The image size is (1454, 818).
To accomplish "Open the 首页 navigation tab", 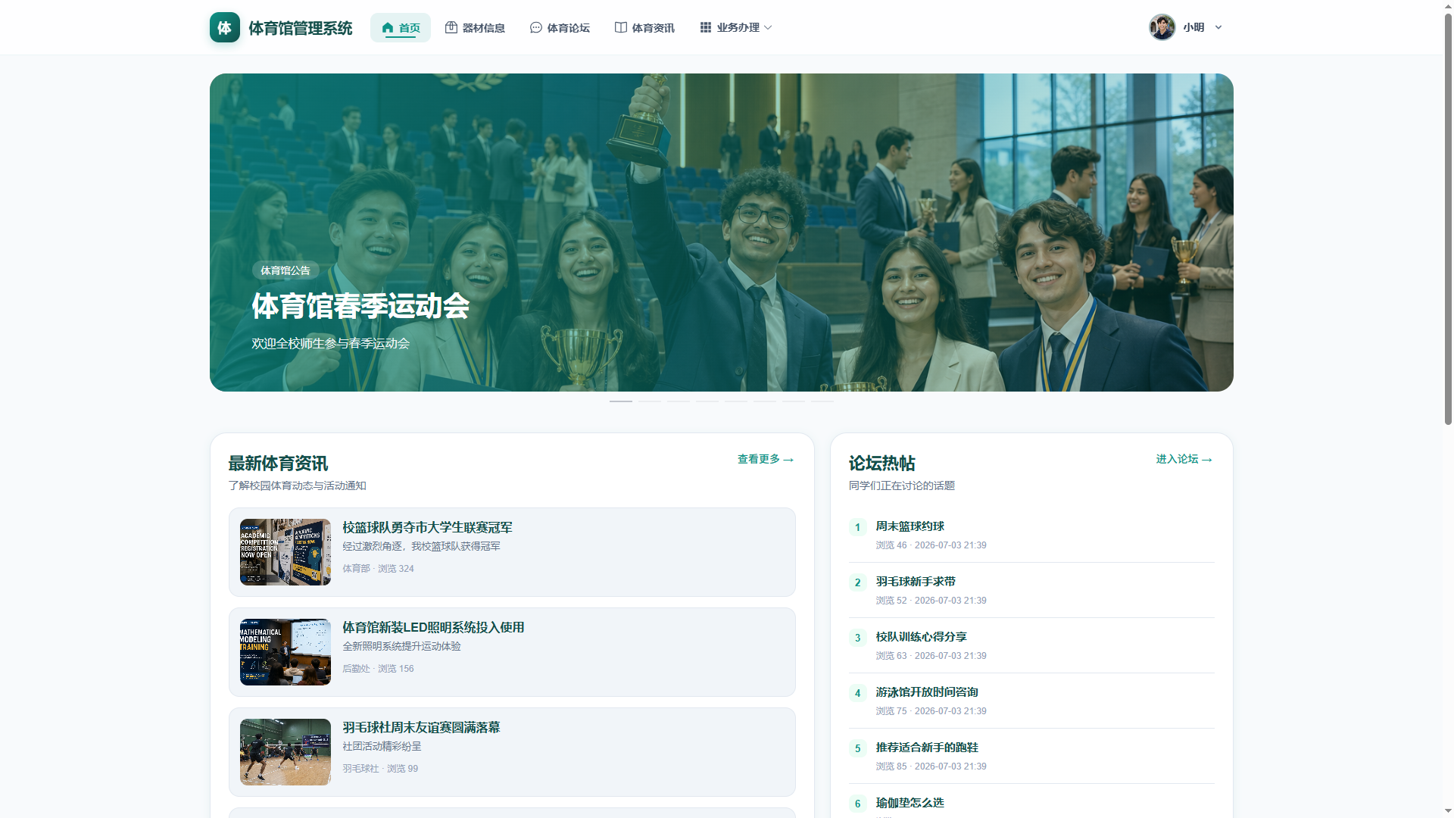I will tap(401, 28).
